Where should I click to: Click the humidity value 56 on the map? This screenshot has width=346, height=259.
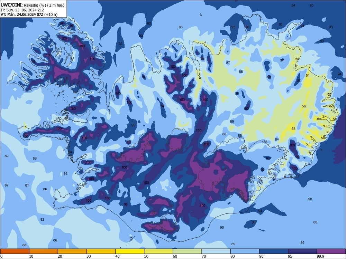pyautogui.click(x=304, y=106)
